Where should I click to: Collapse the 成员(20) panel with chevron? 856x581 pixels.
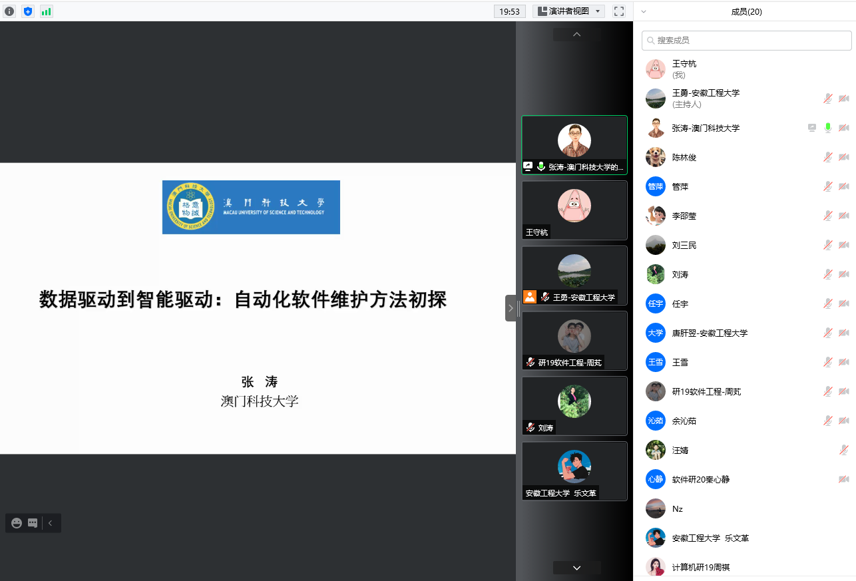point(644,11)
